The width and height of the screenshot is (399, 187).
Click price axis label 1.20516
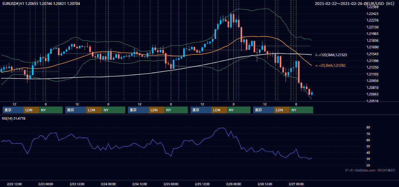tap(372, 101)
